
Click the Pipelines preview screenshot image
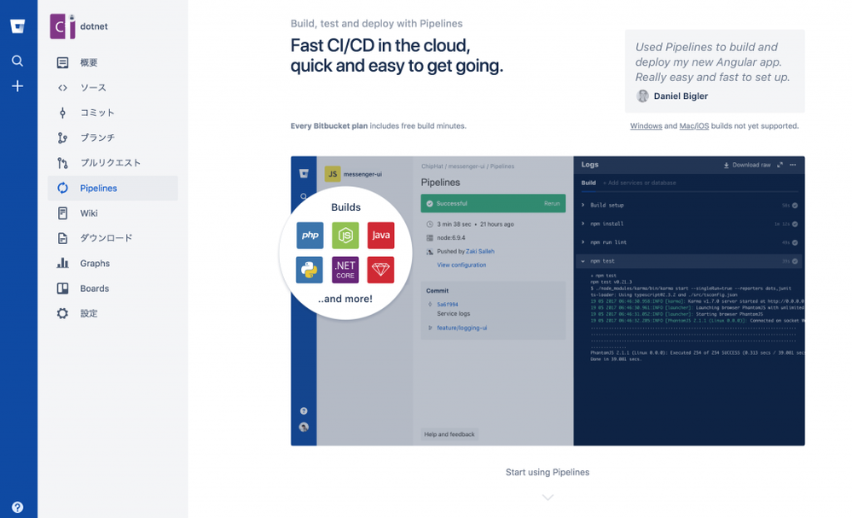(x=548, y=300)
